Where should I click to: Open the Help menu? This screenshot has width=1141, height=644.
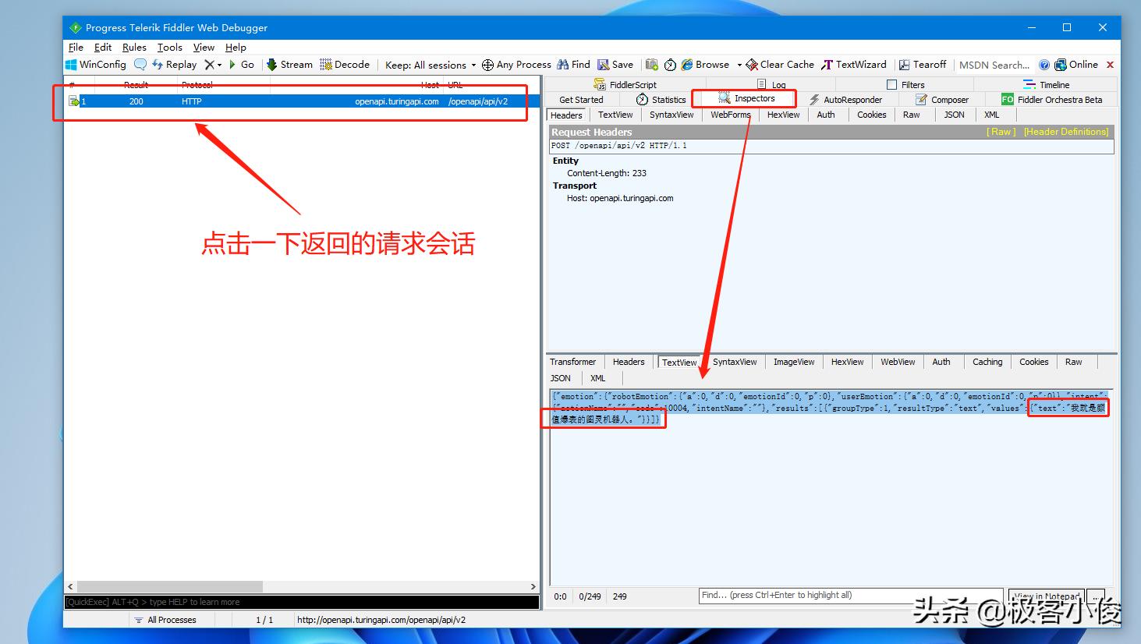(236, 48)
